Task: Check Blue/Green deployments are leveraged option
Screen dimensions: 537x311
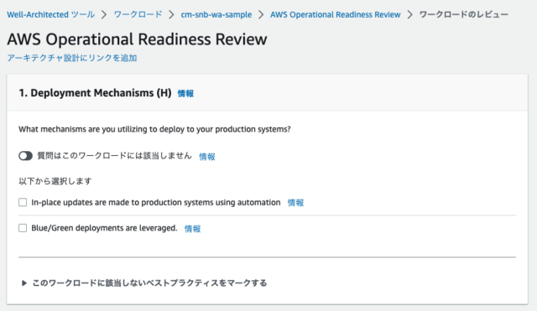Action: click(23, 228)
